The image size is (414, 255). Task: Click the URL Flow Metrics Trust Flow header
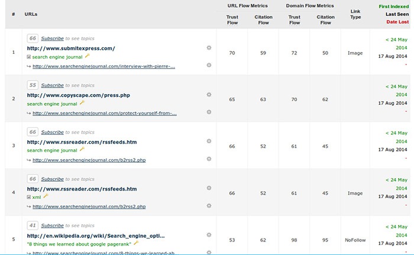tap(232, 20)
